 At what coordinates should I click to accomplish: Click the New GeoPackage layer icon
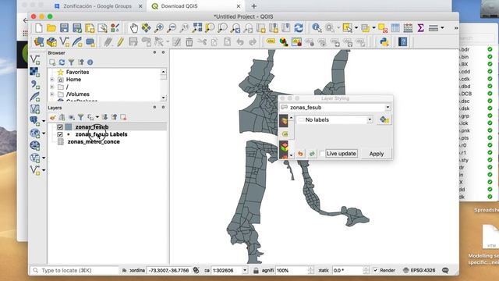[x=51, y=41]
